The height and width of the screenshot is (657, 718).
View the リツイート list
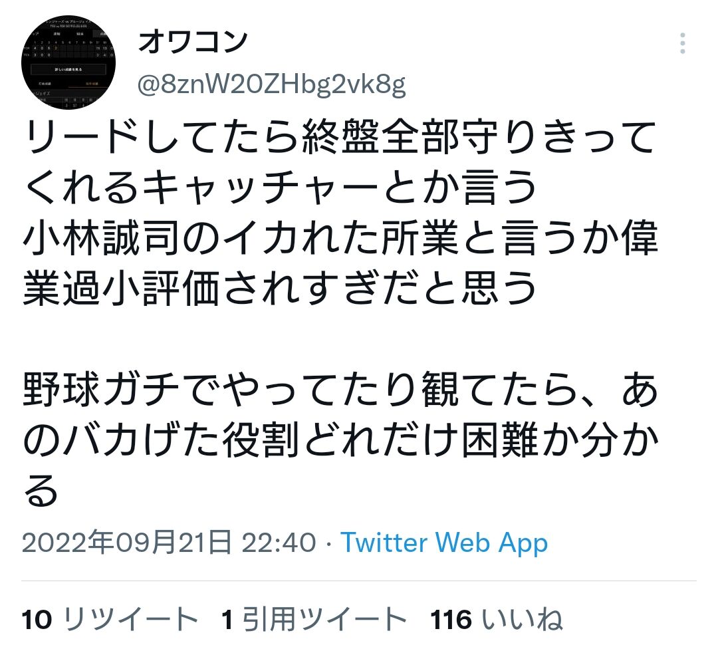pos(130,620)
